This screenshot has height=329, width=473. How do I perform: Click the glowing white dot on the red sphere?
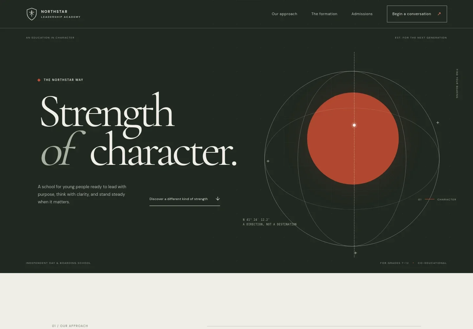(x=354, y=125)
